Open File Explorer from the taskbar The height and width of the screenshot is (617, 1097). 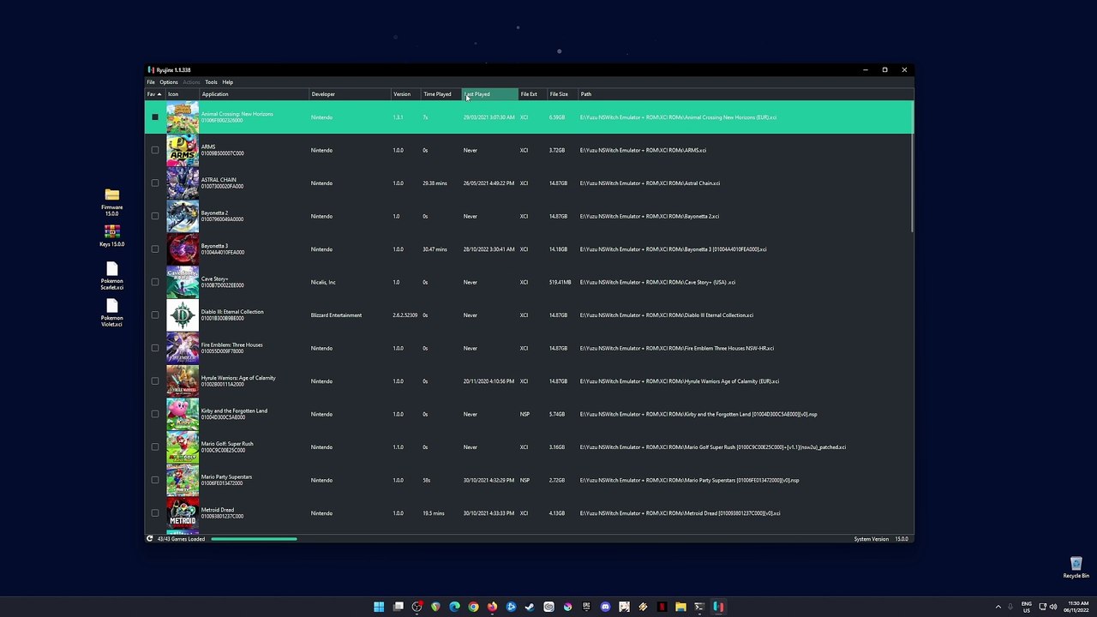coord(680,607)
